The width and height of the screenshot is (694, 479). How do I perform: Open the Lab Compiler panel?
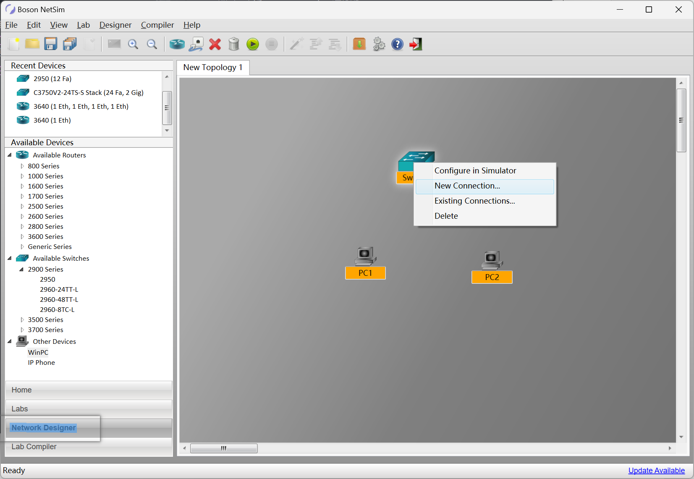click(89, 447)
